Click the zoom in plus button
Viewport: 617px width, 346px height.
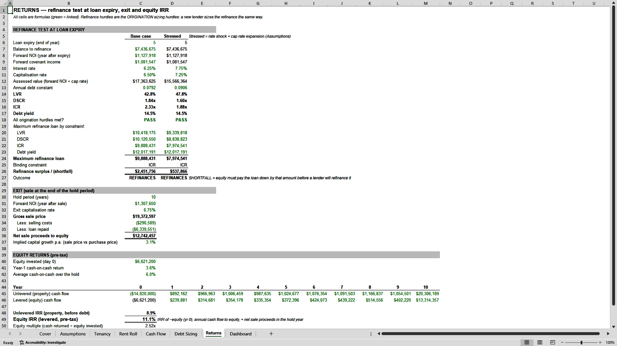600,342
